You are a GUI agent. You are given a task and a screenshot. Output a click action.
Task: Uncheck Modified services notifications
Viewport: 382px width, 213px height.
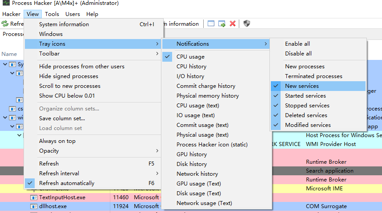[x=318, y=125]
